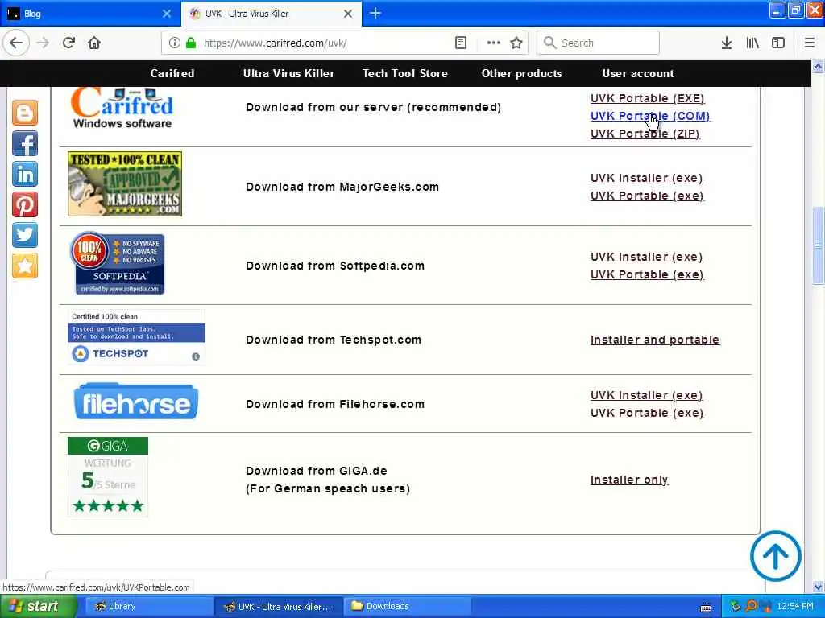Open MajorGeeks UVK Portable (exe) link
Viewport: 825px width, 618px height.
[647, 196]
